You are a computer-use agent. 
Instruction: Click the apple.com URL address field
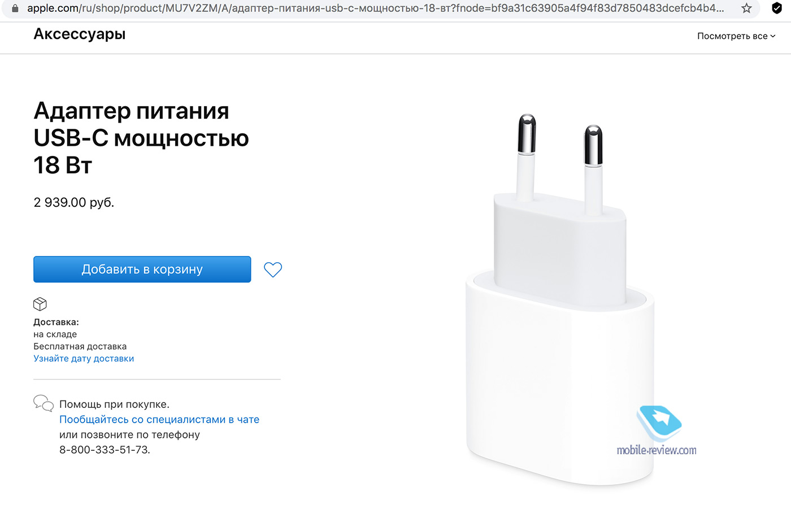click(x=376, y=8)
